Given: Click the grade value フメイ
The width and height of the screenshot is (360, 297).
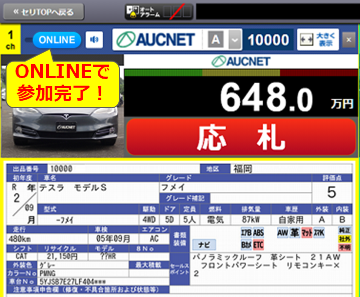Looking at the screenshot, I should 173,187.
